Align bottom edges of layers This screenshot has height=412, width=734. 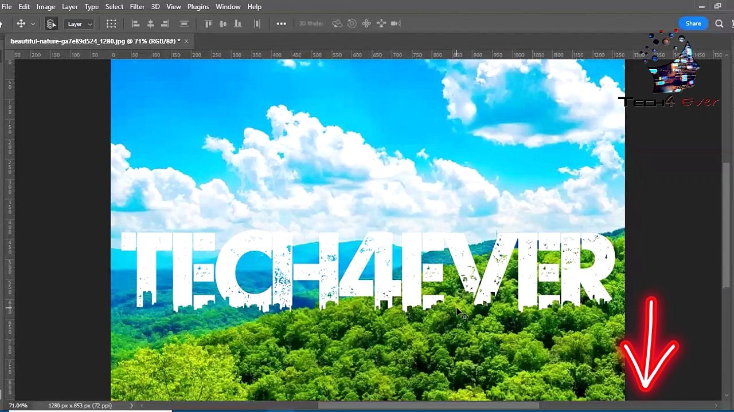(x=237, y=23)
